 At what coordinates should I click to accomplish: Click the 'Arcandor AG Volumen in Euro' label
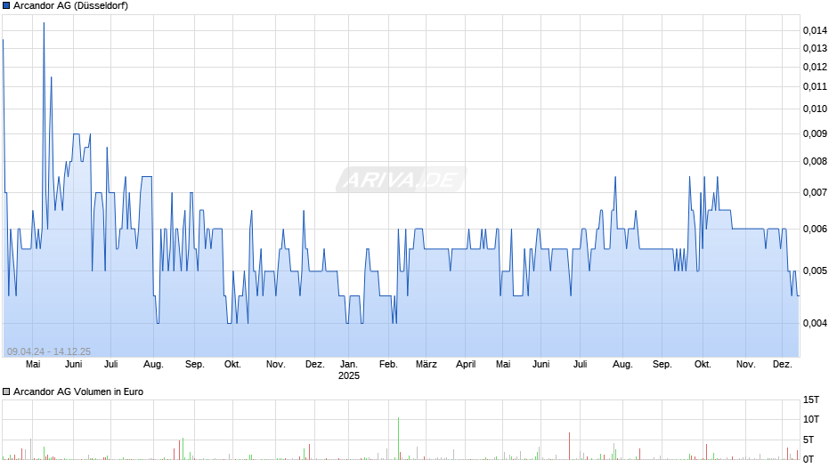click(78, 391)
